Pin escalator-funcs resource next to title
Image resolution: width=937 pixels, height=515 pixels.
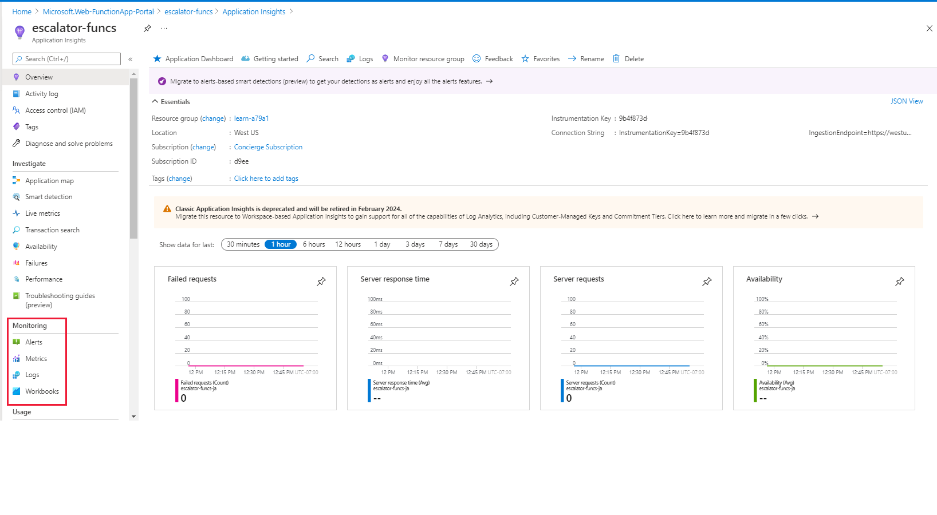[147, 28]
